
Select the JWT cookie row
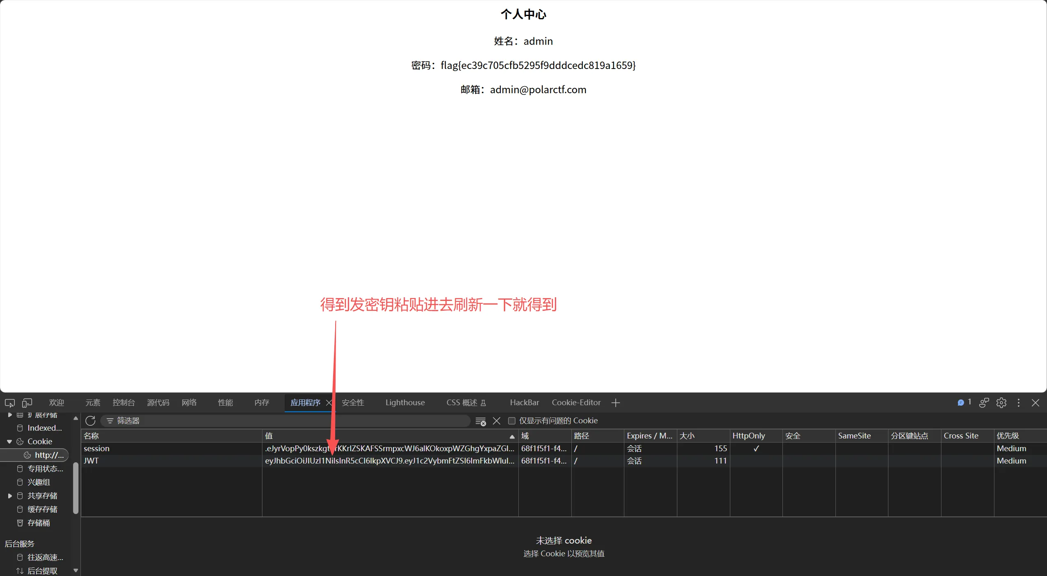tap(564, 461)
